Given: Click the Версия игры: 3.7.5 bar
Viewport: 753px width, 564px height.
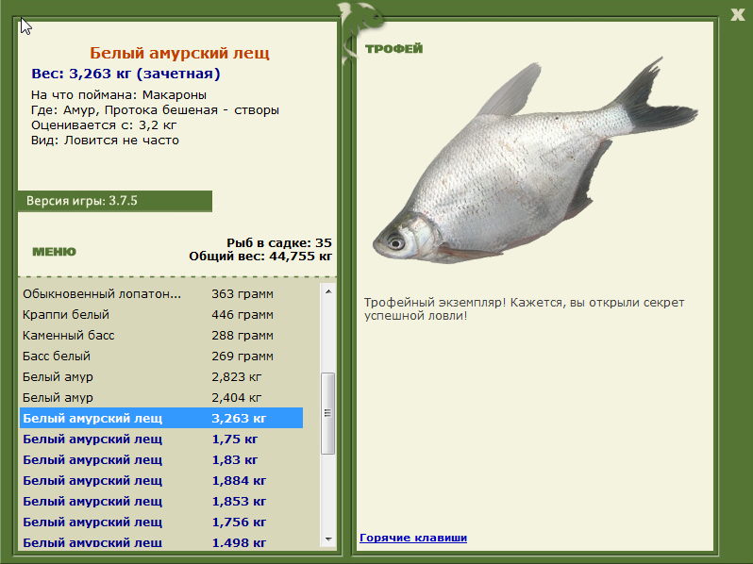Looking at the screenshot, I should coord(115,201).
